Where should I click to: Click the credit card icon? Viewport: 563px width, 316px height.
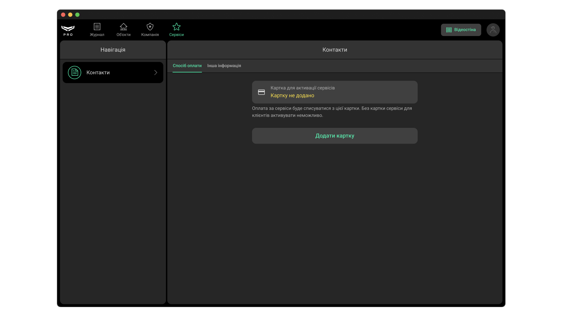pos(261,92)
